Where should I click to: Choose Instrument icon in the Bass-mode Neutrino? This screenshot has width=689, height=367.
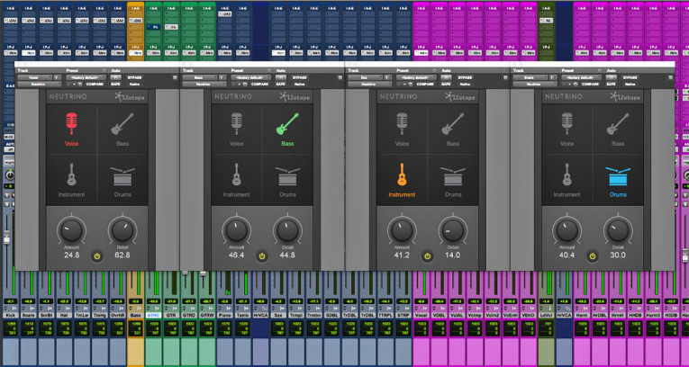237,175
